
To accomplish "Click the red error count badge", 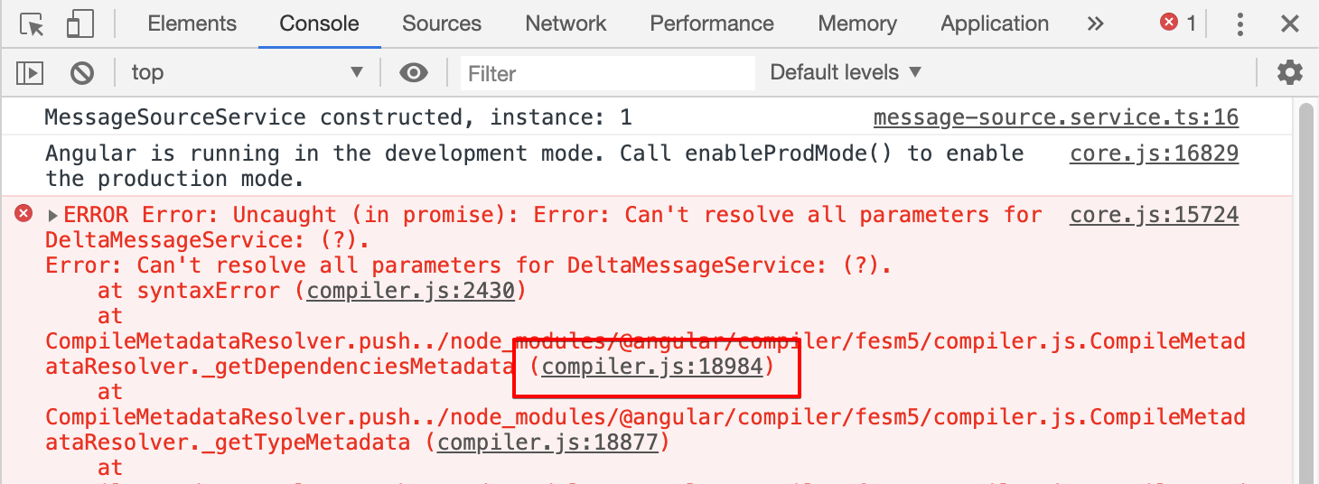I will tap(1178, 23).
